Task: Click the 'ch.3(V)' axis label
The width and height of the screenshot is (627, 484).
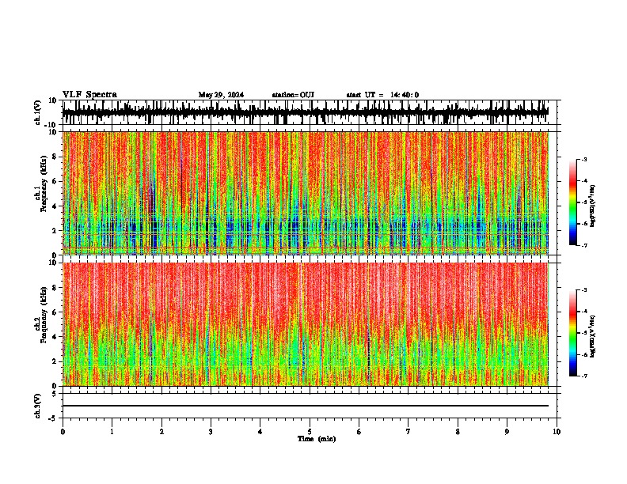Action: tap(38, 406)
